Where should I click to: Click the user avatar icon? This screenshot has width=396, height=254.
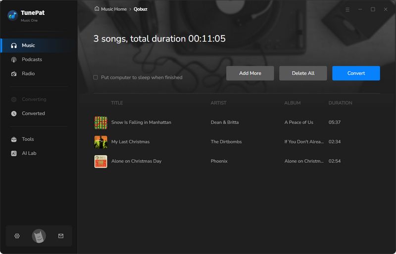tap(39, 236)
